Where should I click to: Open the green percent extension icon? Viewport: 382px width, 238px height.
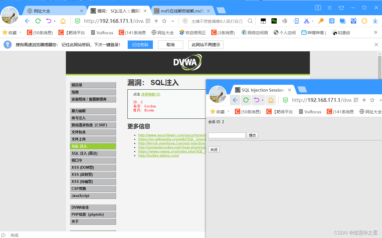coord(274,21)
